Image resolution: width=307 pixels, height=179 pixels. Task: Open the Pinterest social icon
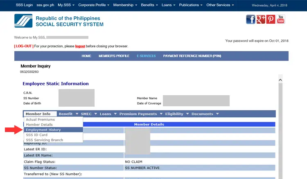click(271, 19)
